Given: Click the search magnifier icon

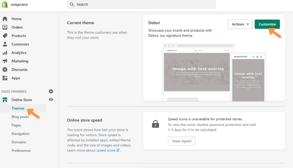Looking at the screenshot, I should point(72,4).
